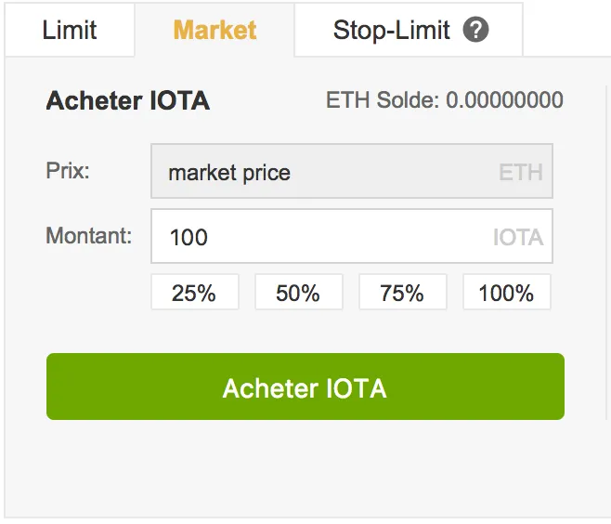Open the Stop-Limit help question mark icon
Image resolution: width=611 pixels, height=524 pixels.
tap(475, 30)
